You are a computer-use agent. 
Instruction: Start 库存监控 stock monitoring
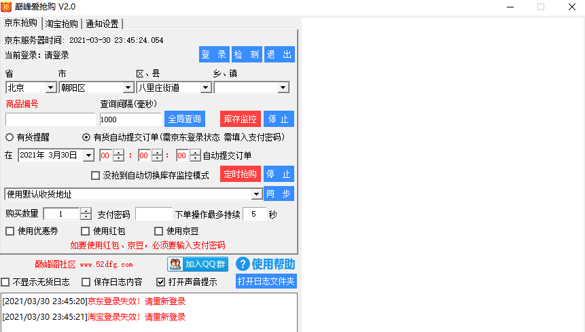coord(240,119)
